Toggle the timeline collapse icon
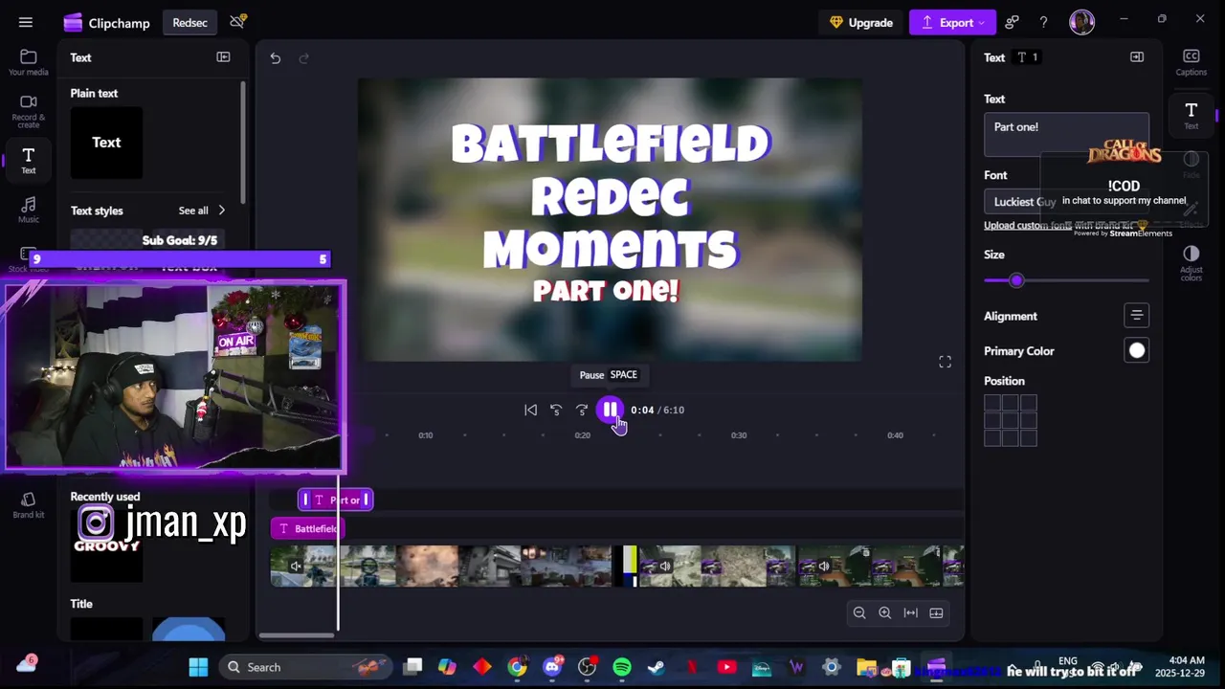Viewport: 1225px width, 689px height. point(936,613)
